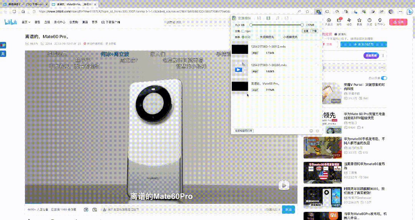Open 华为Mate 60 Pro完整充电曲线测试 video title
This screenshot has width=415, height=220.
tap(364, 116)
